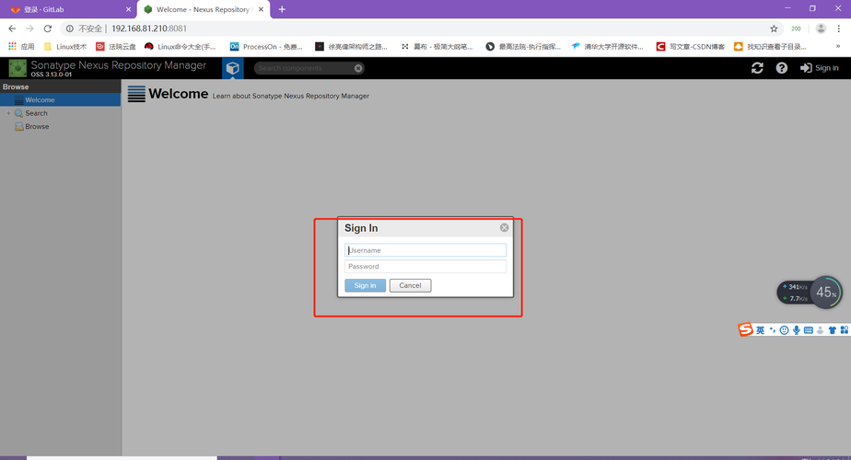View site security info icon

coord(69,29)
